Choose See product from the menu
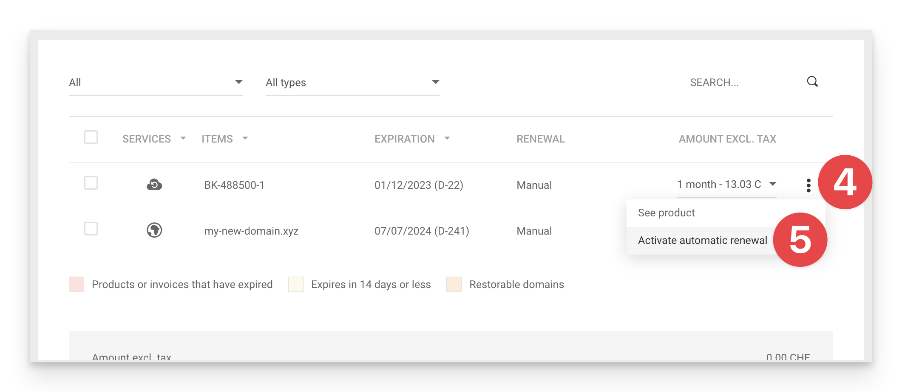The height and width of the screenshot is (392, 902). click(666, 213)
